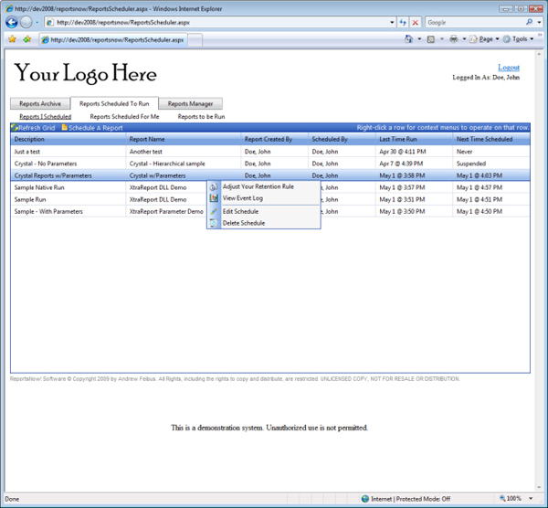Click the Internet Protected Mode status zone

406,499
